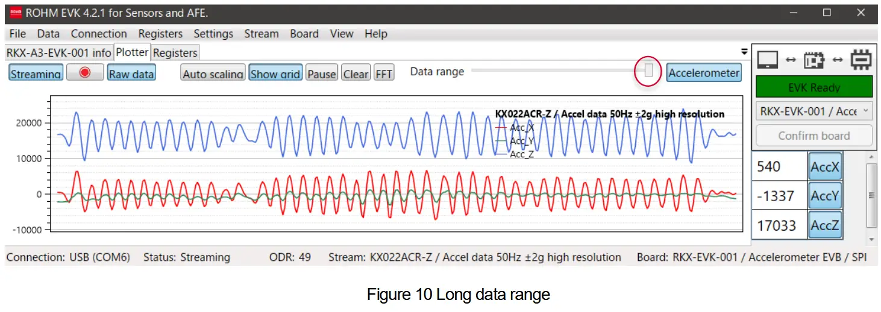Open the panel options arrow above Accelerometer

click(744, 51)
